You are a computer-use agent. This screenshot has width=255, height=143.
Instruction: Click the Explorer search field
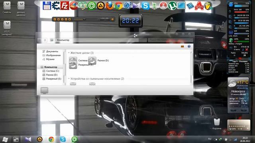click(x=170, y=40)
